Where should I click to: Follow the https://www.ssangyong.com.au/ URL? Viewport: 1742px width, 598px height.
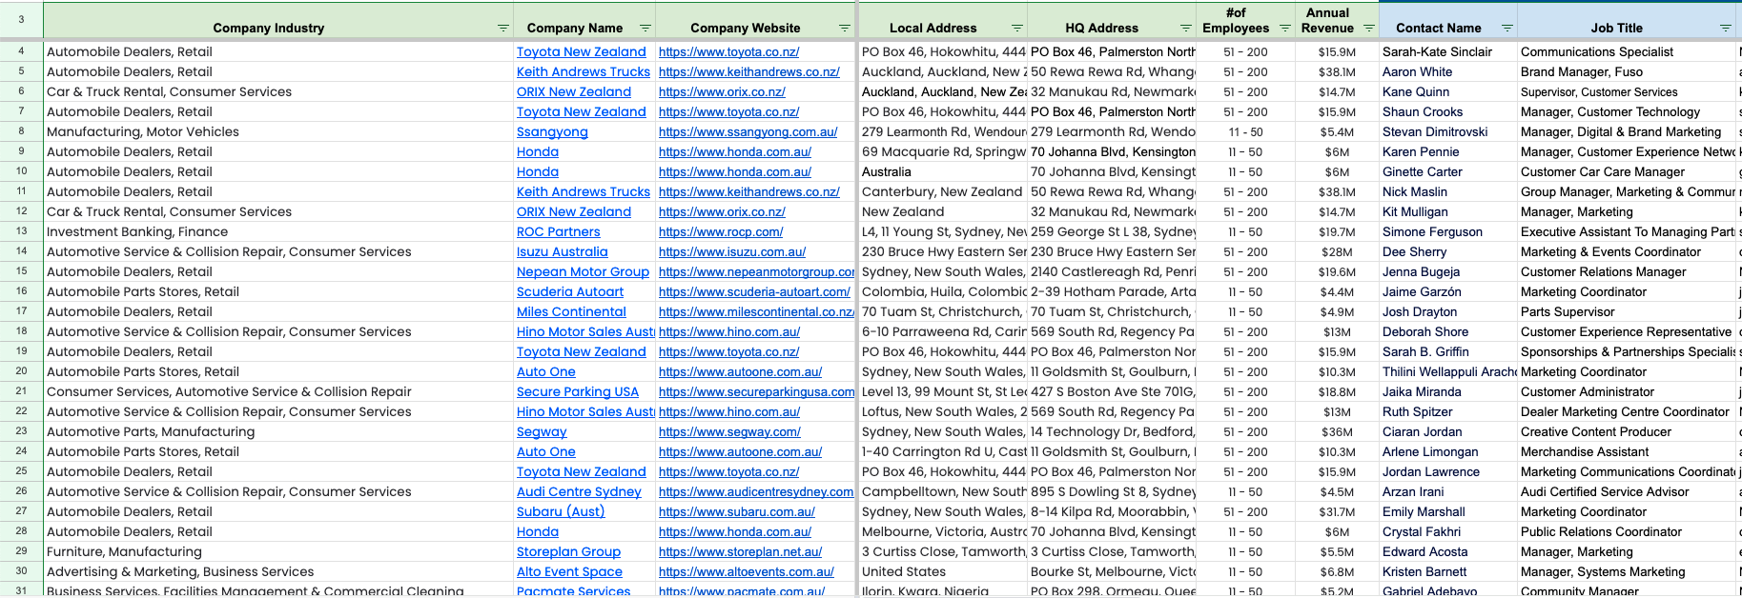[x=748, y=132]
